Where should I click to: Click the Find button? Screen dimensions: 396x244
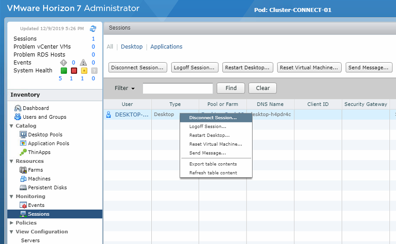tap(231, 88)
